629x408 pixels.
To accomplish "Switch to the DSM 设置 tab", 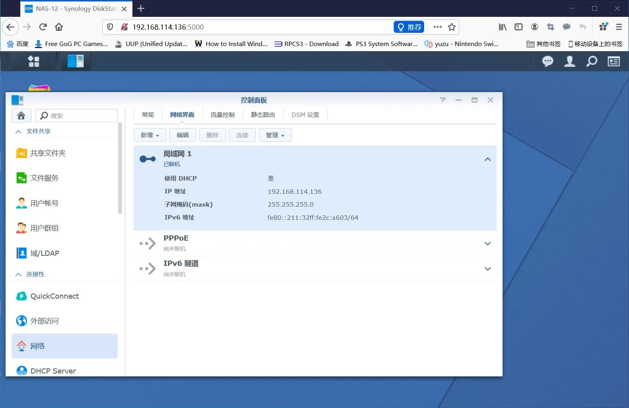I will 305,115.
